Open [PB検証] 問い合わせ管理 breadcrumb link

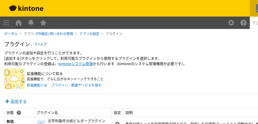(x=54, y=34)
